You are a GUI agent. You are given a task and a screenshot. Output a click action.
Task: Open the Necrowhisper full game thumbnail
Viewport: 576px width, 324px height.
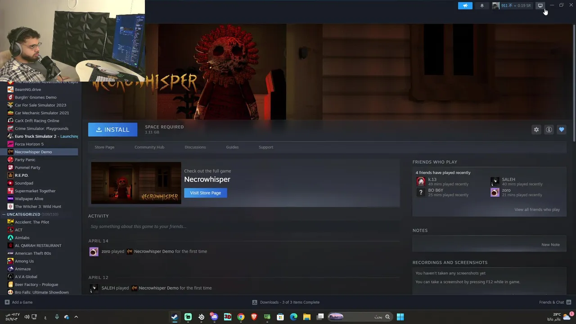[x=136, y=183]
